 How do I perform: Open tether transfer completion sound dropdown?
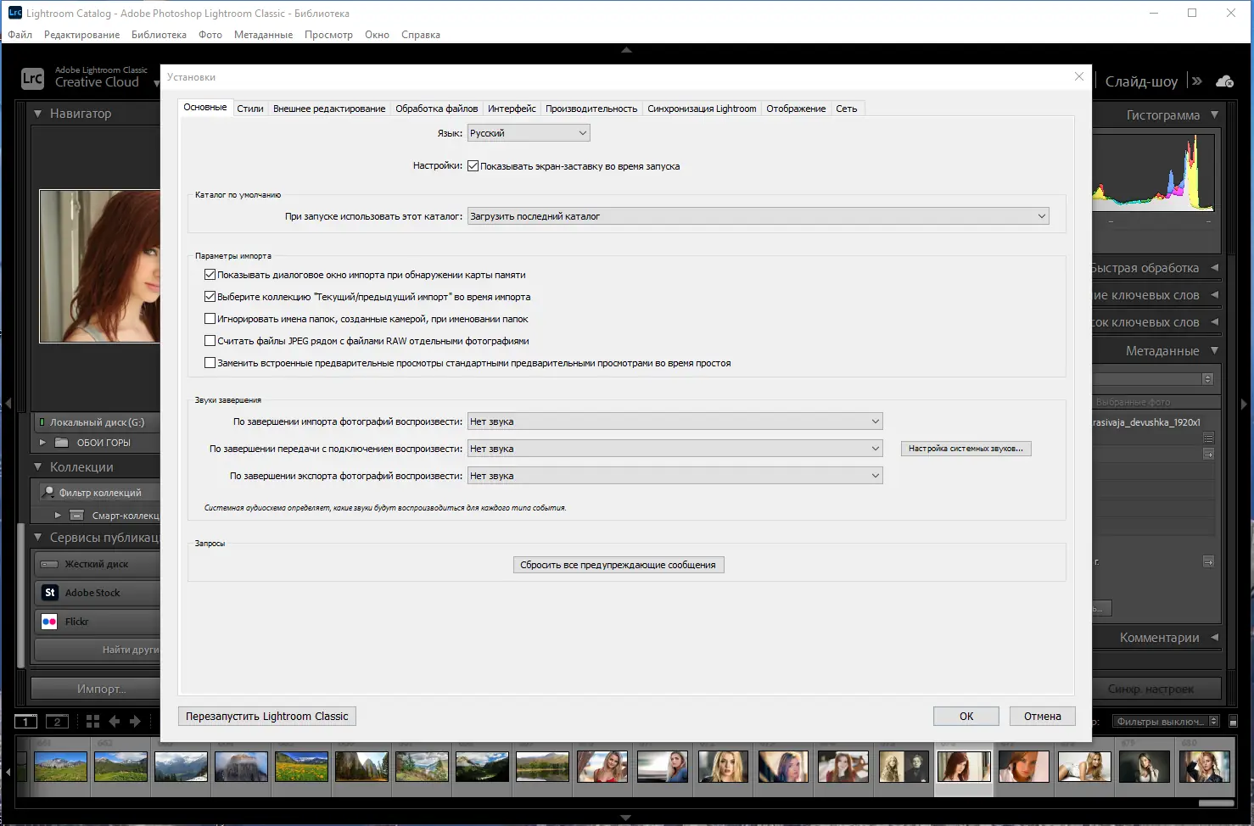pos(675,449)
